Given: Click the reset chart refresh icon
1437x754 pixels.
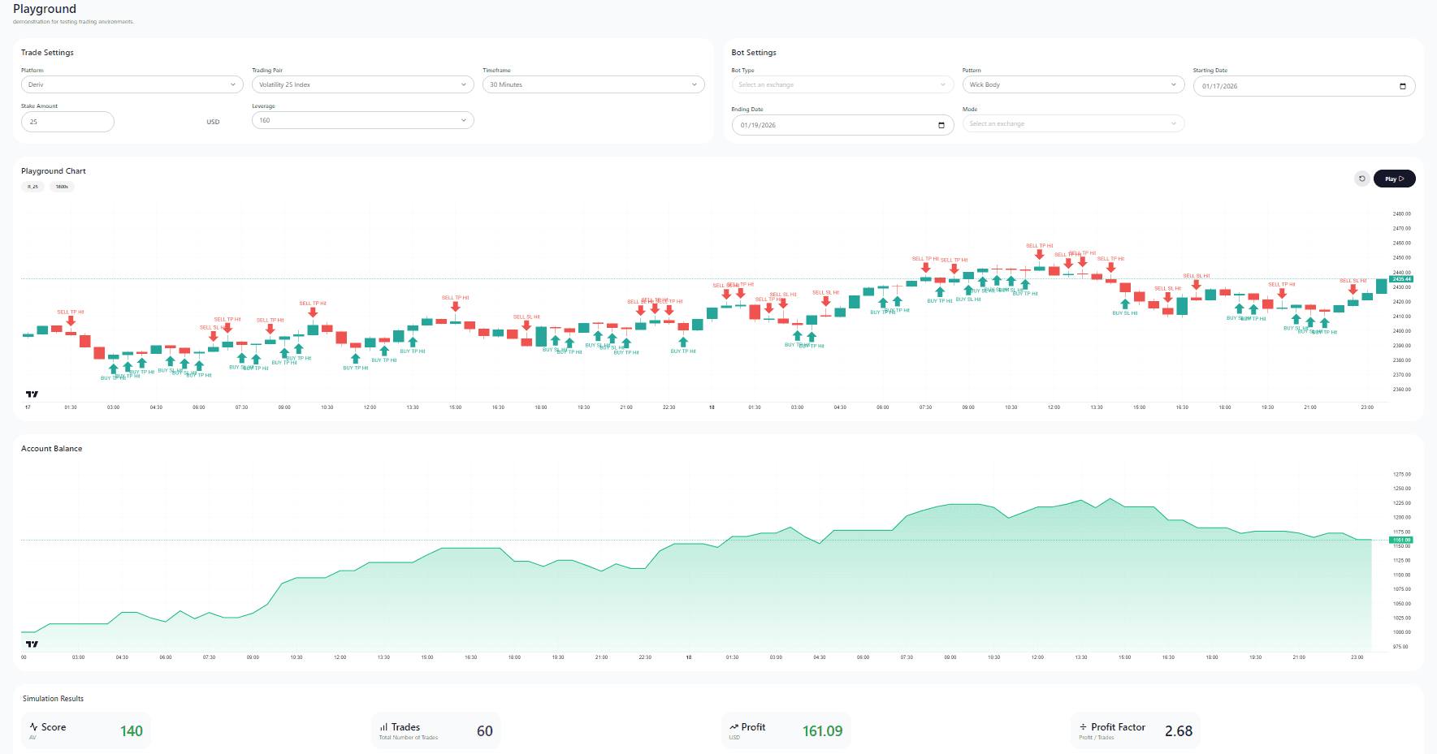Looking at the screenshot, I should coord(1362,179).
